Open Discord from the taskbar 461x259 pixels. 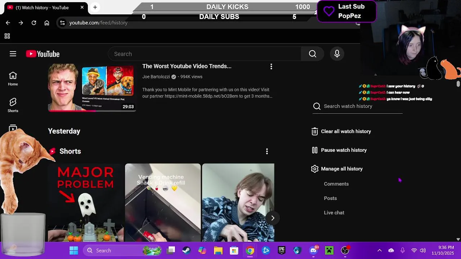tap(313, 250)
